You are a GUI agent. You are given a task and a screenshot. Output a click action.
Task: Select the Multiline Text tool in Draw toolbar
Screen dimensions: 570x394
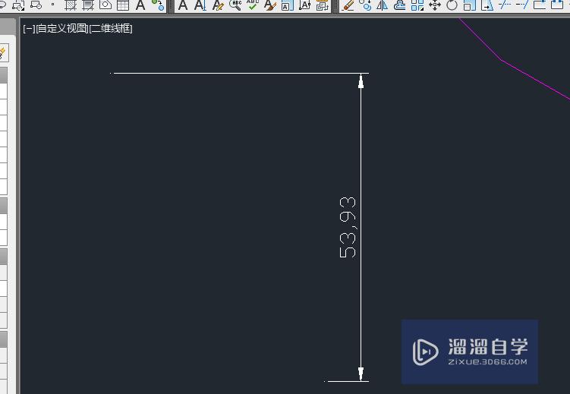[140, 5]
